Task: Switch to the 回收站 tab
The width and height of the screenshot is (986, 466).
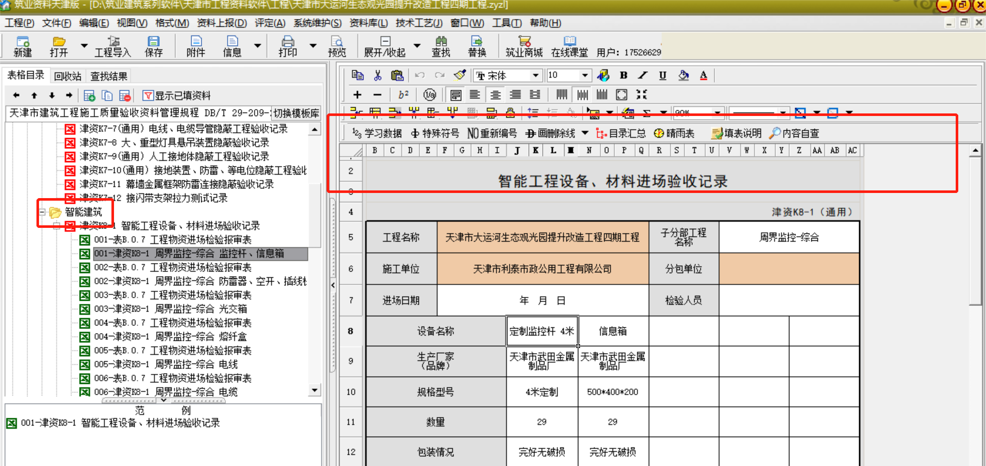Action: [x=68, y=76]
